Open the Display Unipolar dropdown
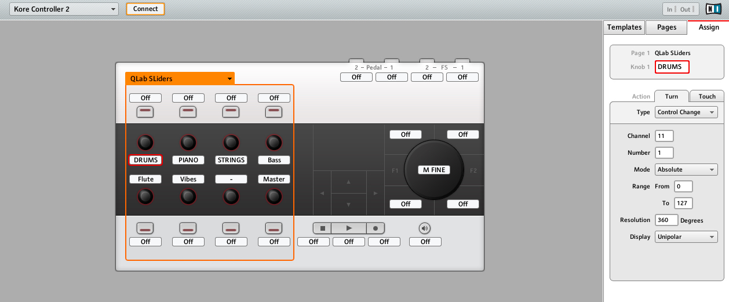729x302 pixels. tap(686, 236)
